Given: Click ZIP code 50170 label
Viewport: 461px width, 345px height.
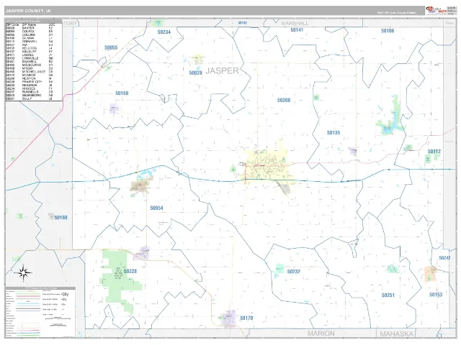Looking at the screenshot, I should point(246,318).
